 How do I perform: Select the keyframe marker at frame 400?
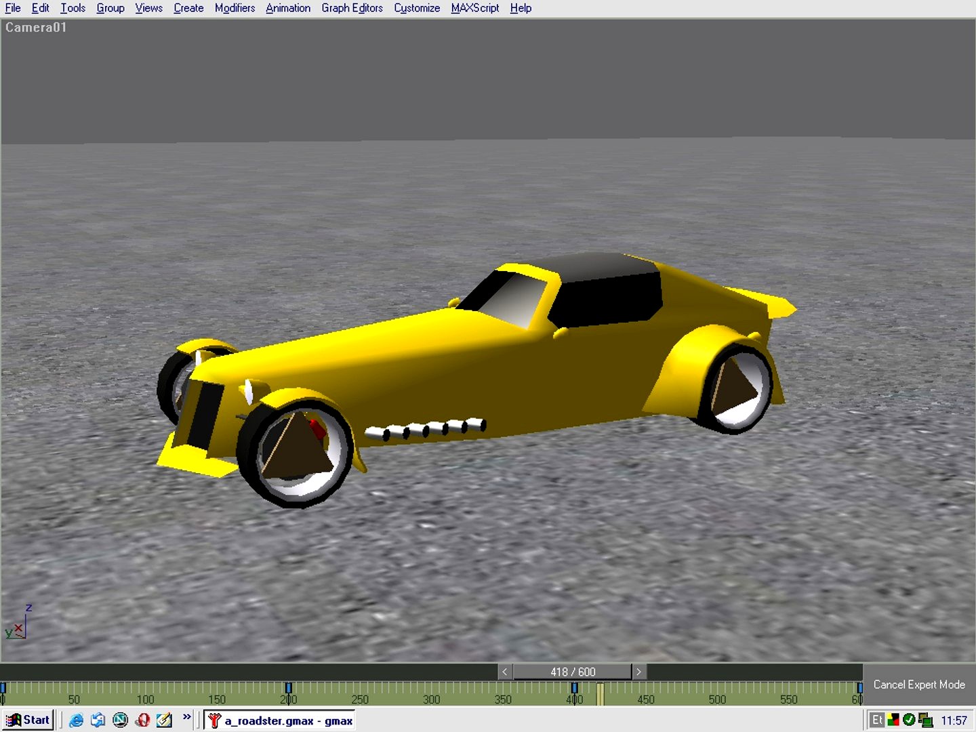coord(574,689)
